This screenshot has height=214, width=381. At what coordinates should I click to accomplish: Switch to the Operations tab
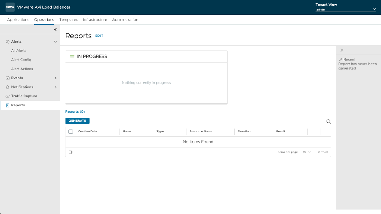tap(44, 20)
